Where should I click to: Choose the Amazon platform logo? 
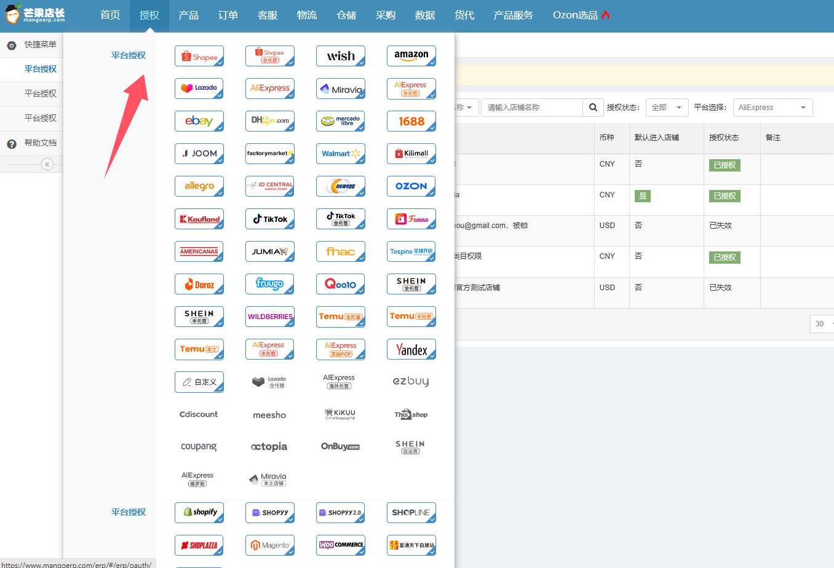click(411, 56)
